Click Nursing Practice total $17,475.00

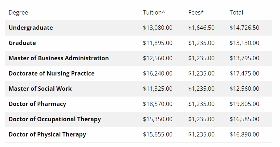pyautogui.click(x=244, y=73)
